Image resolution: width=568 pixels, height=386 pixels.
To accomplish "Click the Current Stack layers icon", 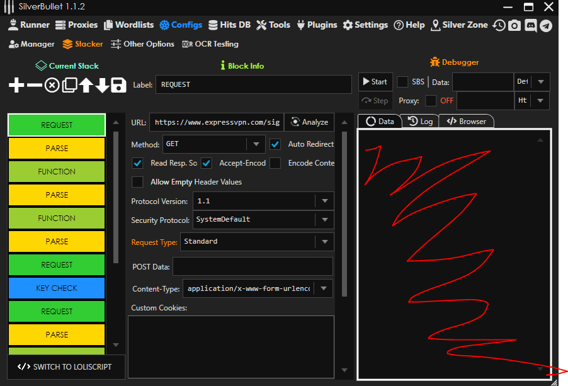I will pos(41,65).
